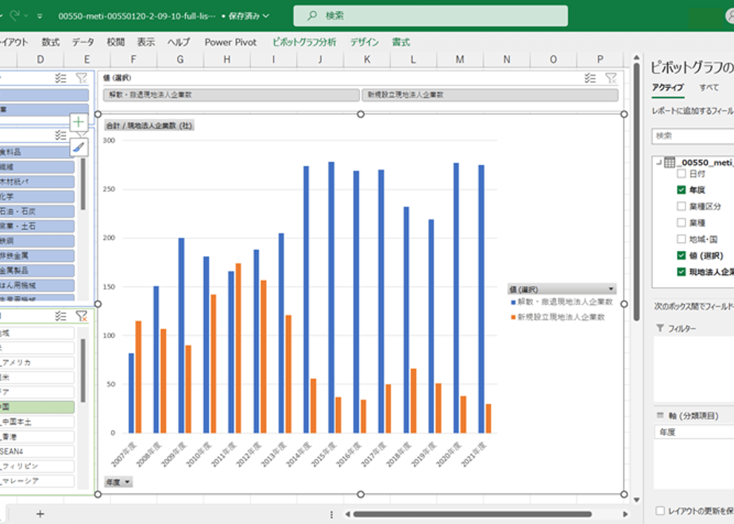Click the magnifier icon in the search box
The width and height of the screenshot is (734, 524).
coord(311,16)
